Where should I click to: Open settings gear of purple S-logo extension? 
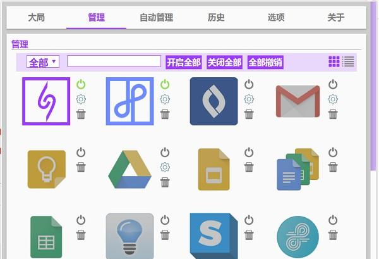(81, 99)
